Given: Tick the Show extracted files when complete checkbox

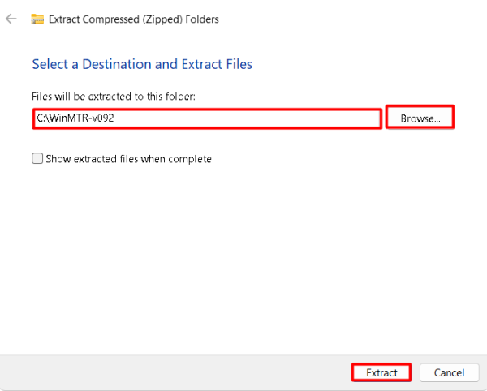Looking at the screenshot, I should (x=37, y=159).
